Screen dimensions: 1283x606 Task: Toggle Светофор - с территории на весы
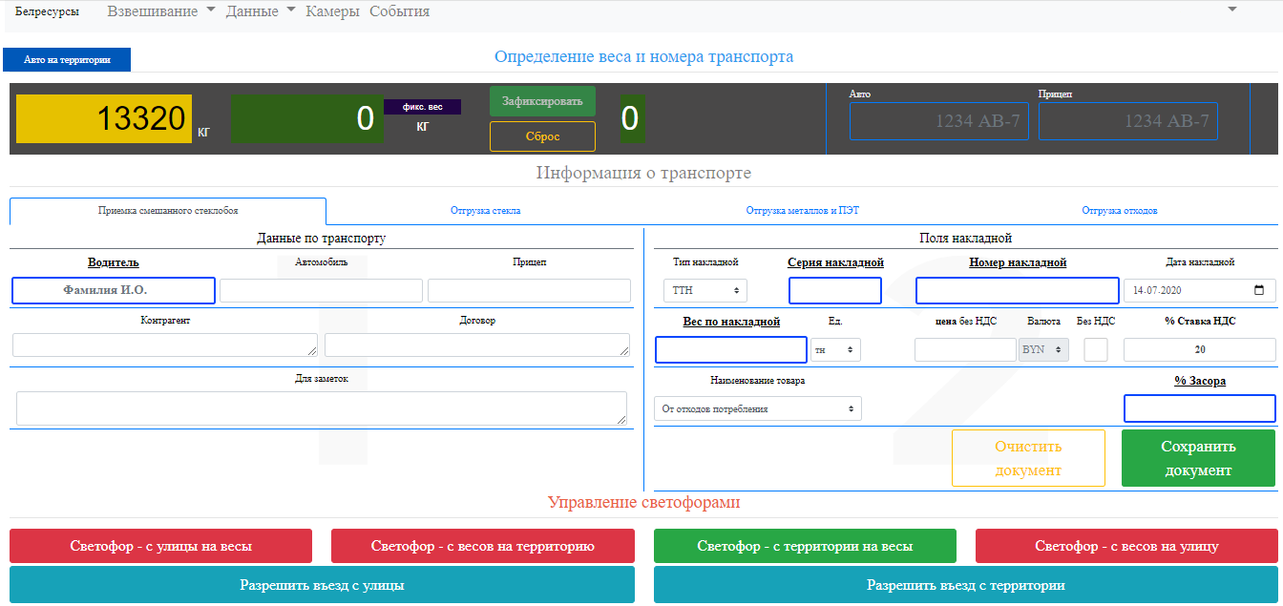(805, 546)
